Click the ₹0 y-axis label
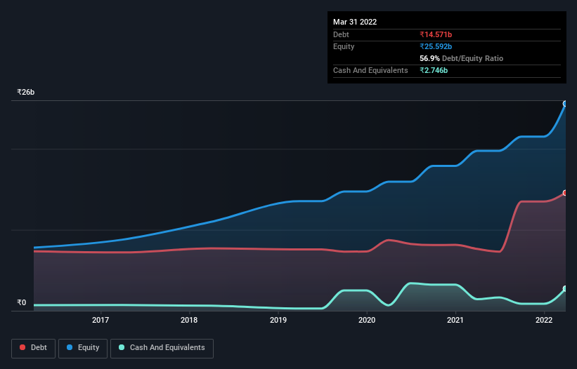 coord(22,302)
